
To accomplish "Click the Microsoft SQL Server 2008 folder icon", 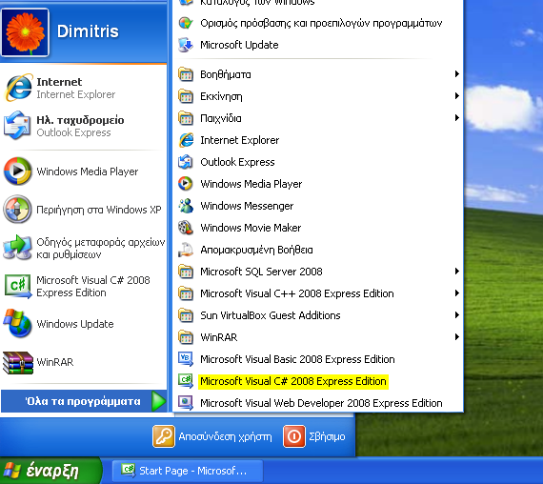I will coord(186,272).
